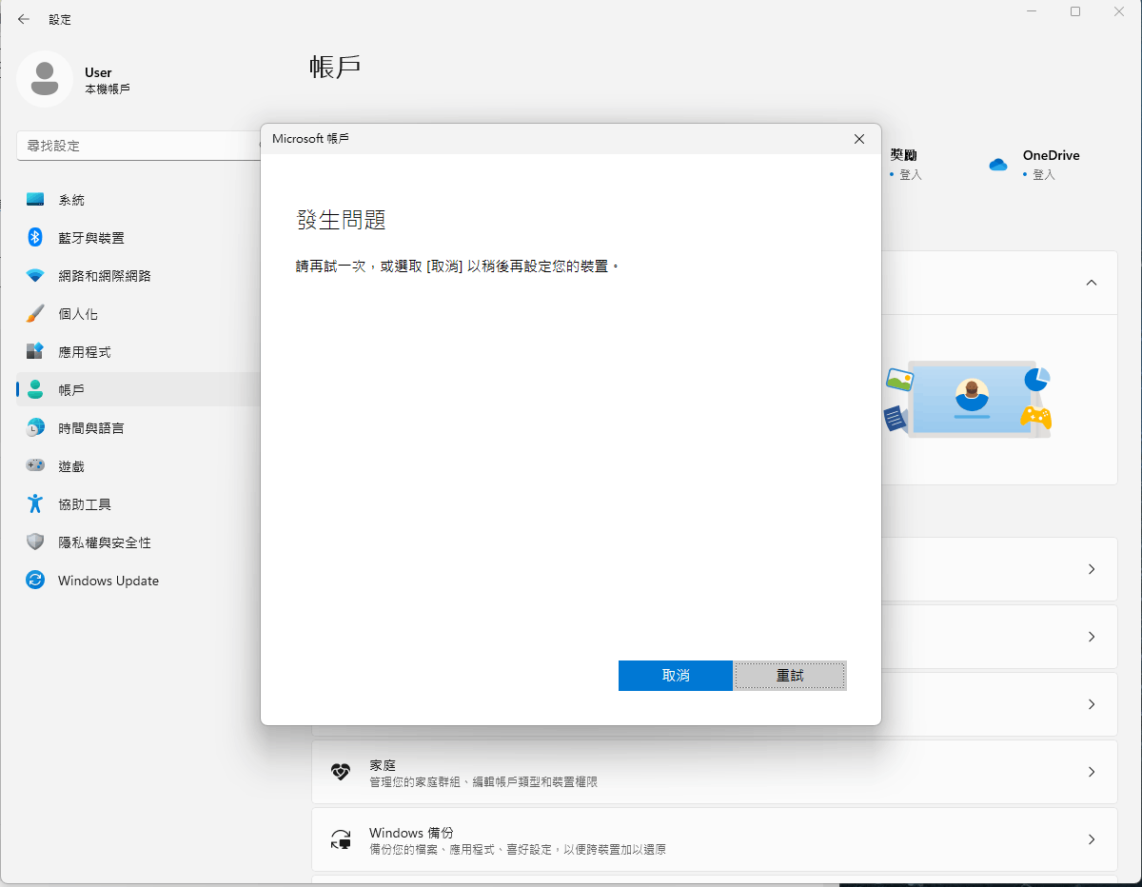Click the 本機帳戶 text under User
The image size is (1142, 887).
coord(108,89)
